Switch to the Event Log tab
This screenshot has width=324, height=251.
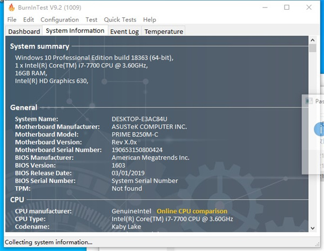pos(124,31)
